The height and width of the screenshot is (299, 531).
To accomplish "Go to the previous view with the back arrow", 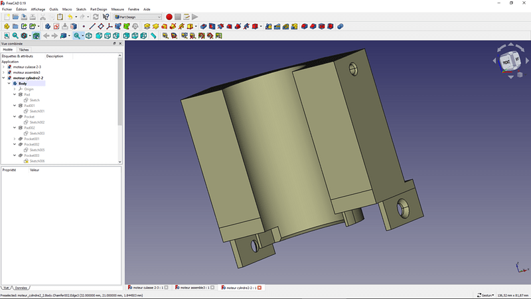I will coord(46,36).
